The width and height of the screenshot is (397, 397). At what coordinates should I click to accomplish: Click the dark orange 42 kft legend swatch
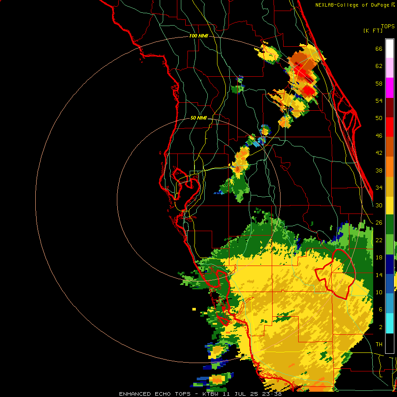coord(390,147)
